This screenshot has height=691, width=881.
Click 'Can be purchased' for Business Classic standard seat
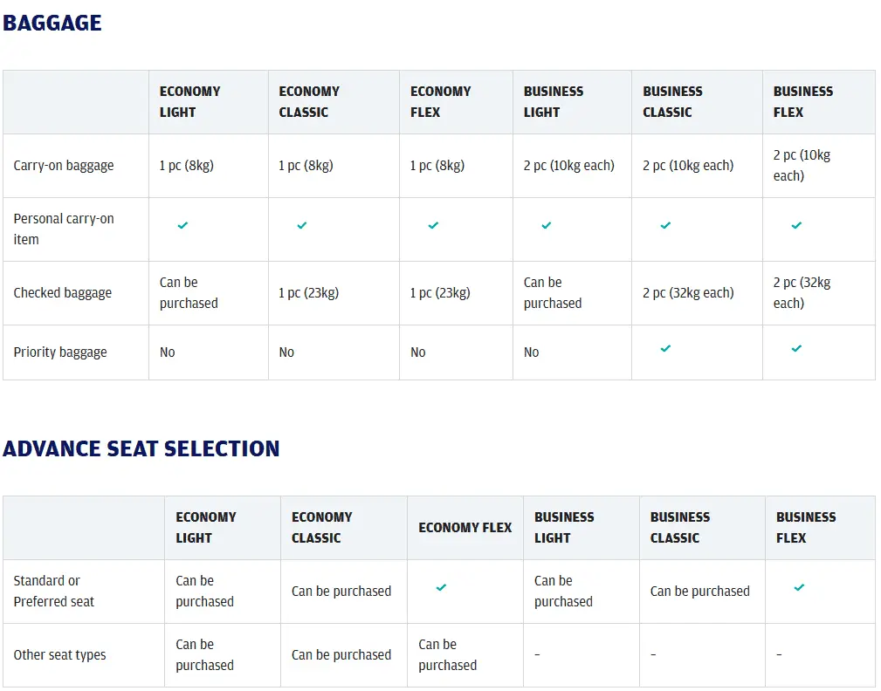pos(699,592)
